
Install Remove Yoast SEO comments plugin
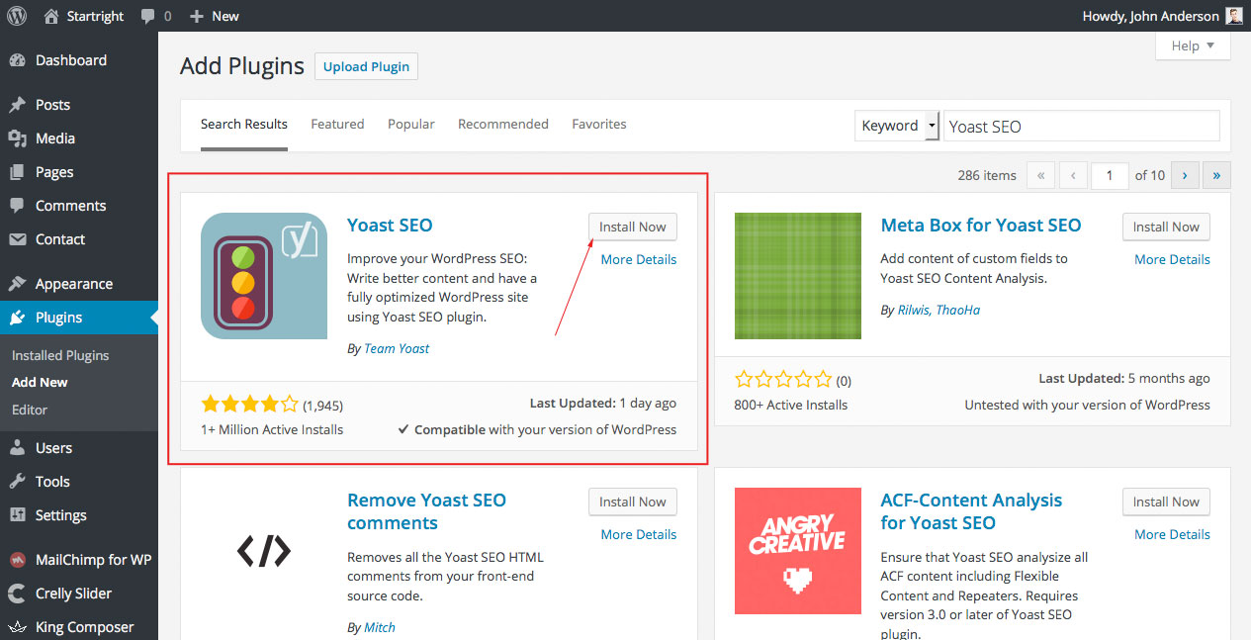(633, 502)
